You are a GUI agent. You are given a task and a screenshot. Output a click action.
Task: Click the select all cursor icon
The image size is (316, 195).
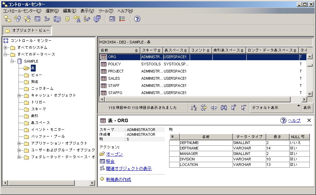[x=234, y=108]
